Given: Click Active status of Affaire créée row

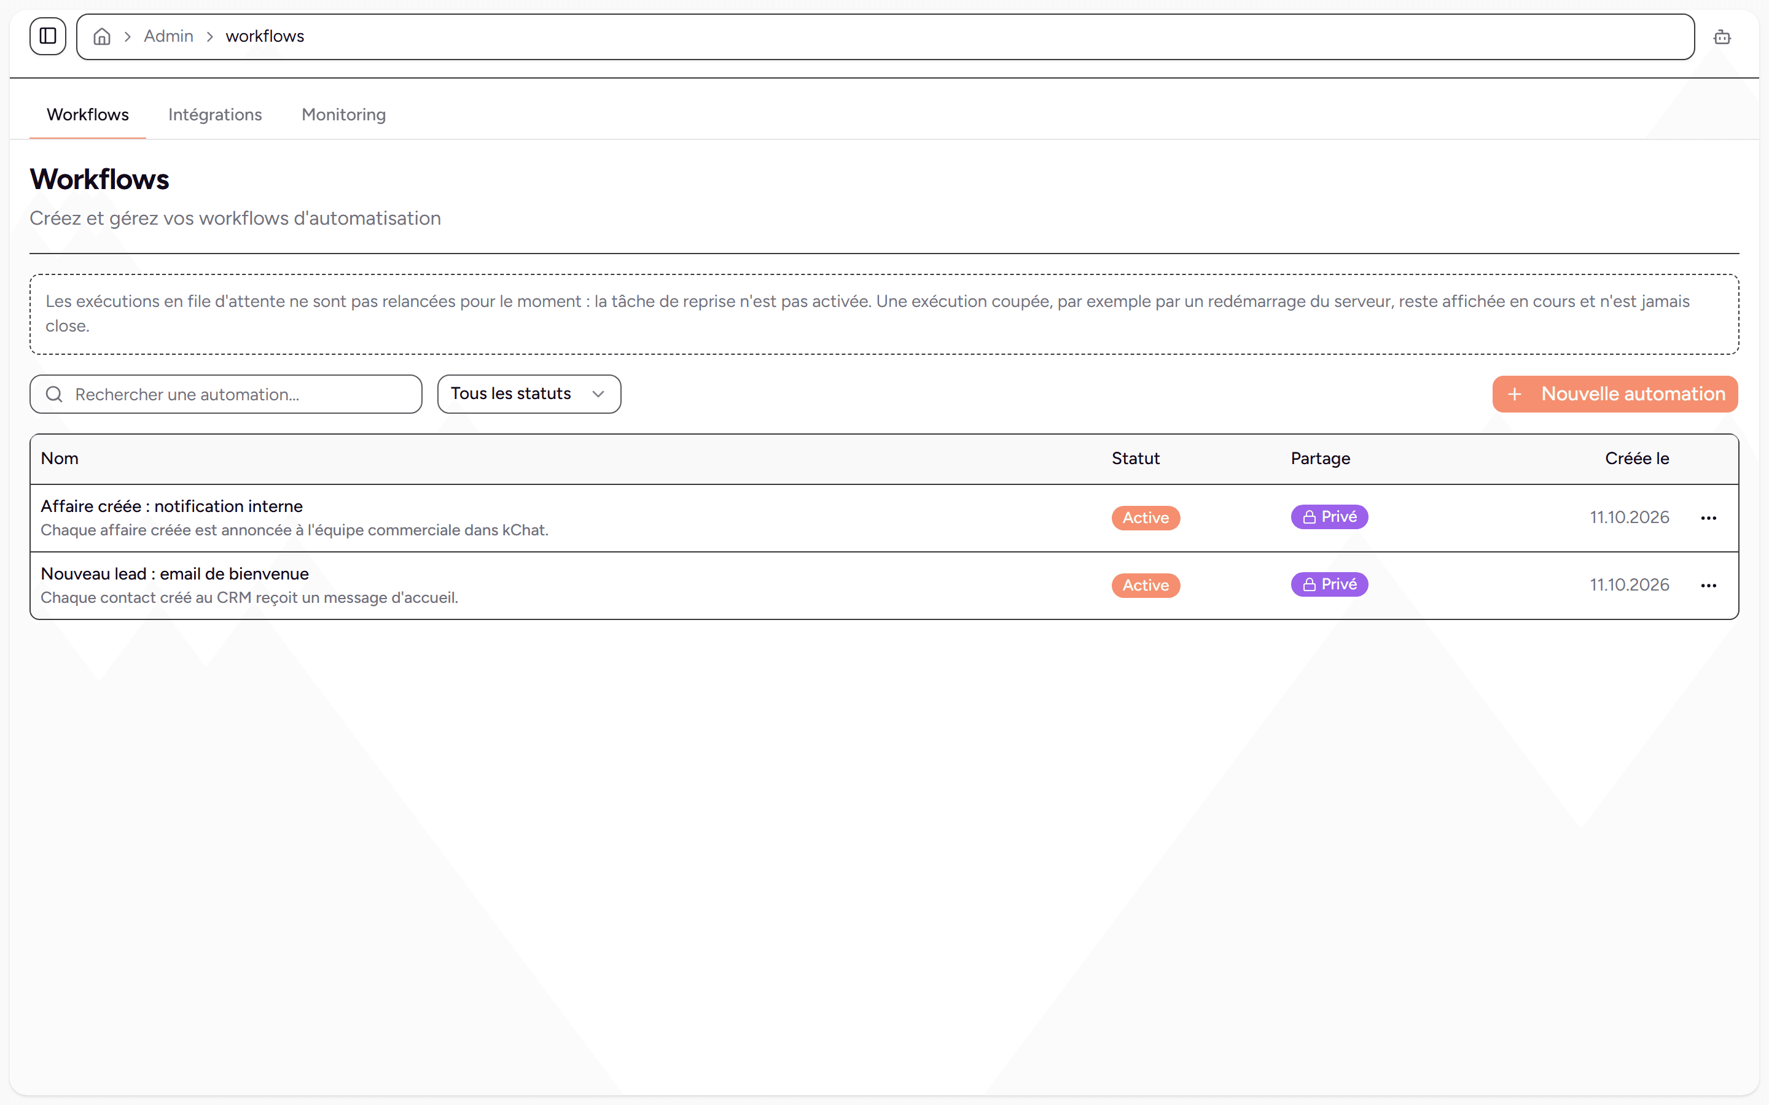Looking at the screenshot, I should coord(1146,518).
